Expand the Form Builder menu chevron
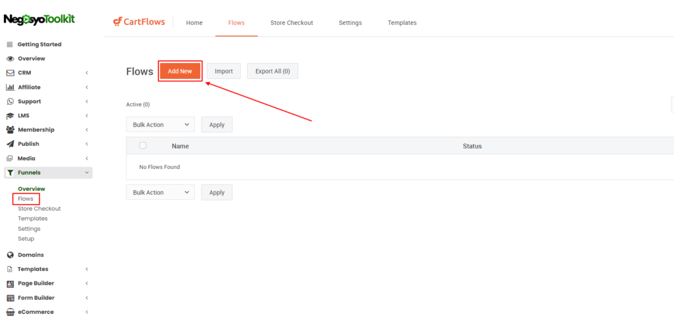The width and height of the screenshot is (674, 319). (x=87, y=297)
